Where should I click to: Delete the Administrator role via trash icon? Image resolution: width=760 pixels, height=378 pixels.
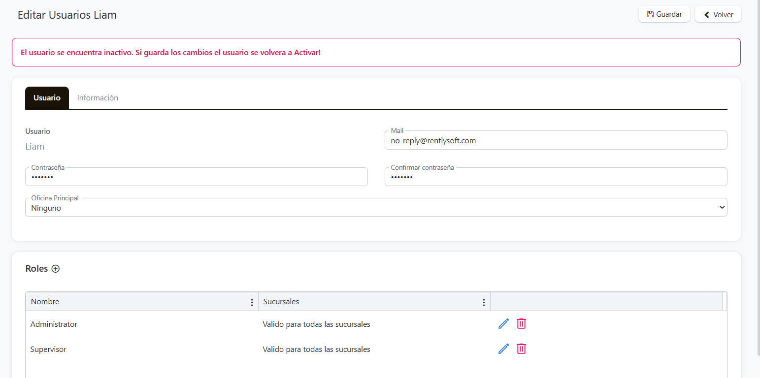(x=521, y=324)
